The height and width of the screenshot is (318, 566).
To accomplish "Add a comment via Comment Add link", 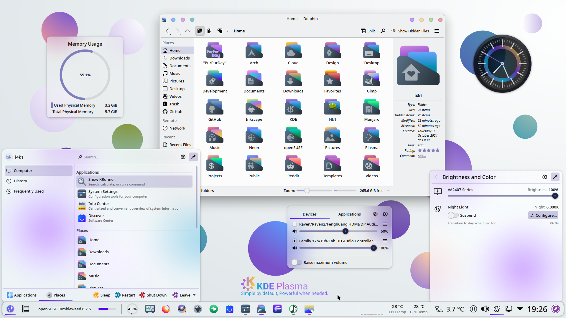I will [x=422, y=156].
